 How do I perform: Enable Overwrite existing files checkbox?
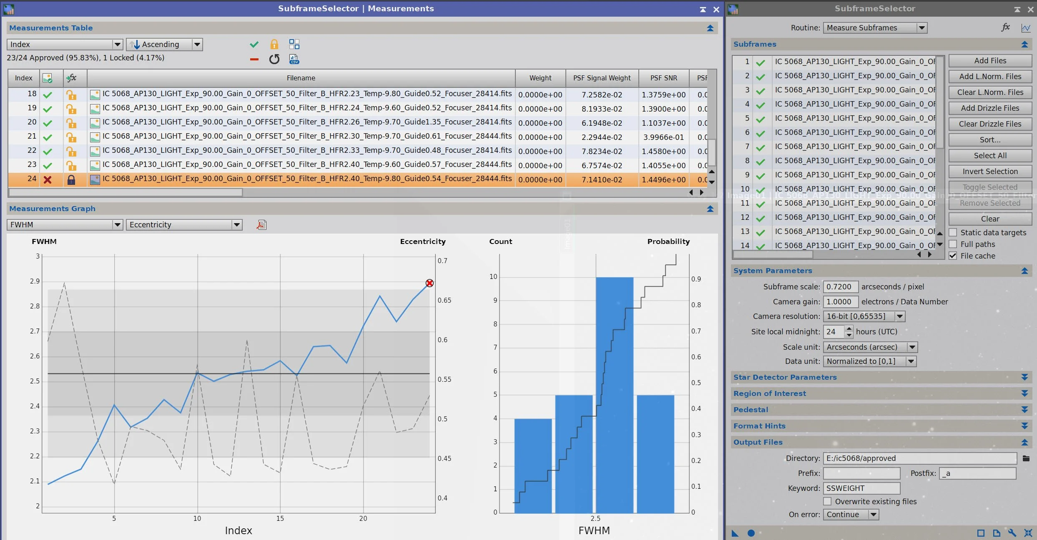pos(827,501)
